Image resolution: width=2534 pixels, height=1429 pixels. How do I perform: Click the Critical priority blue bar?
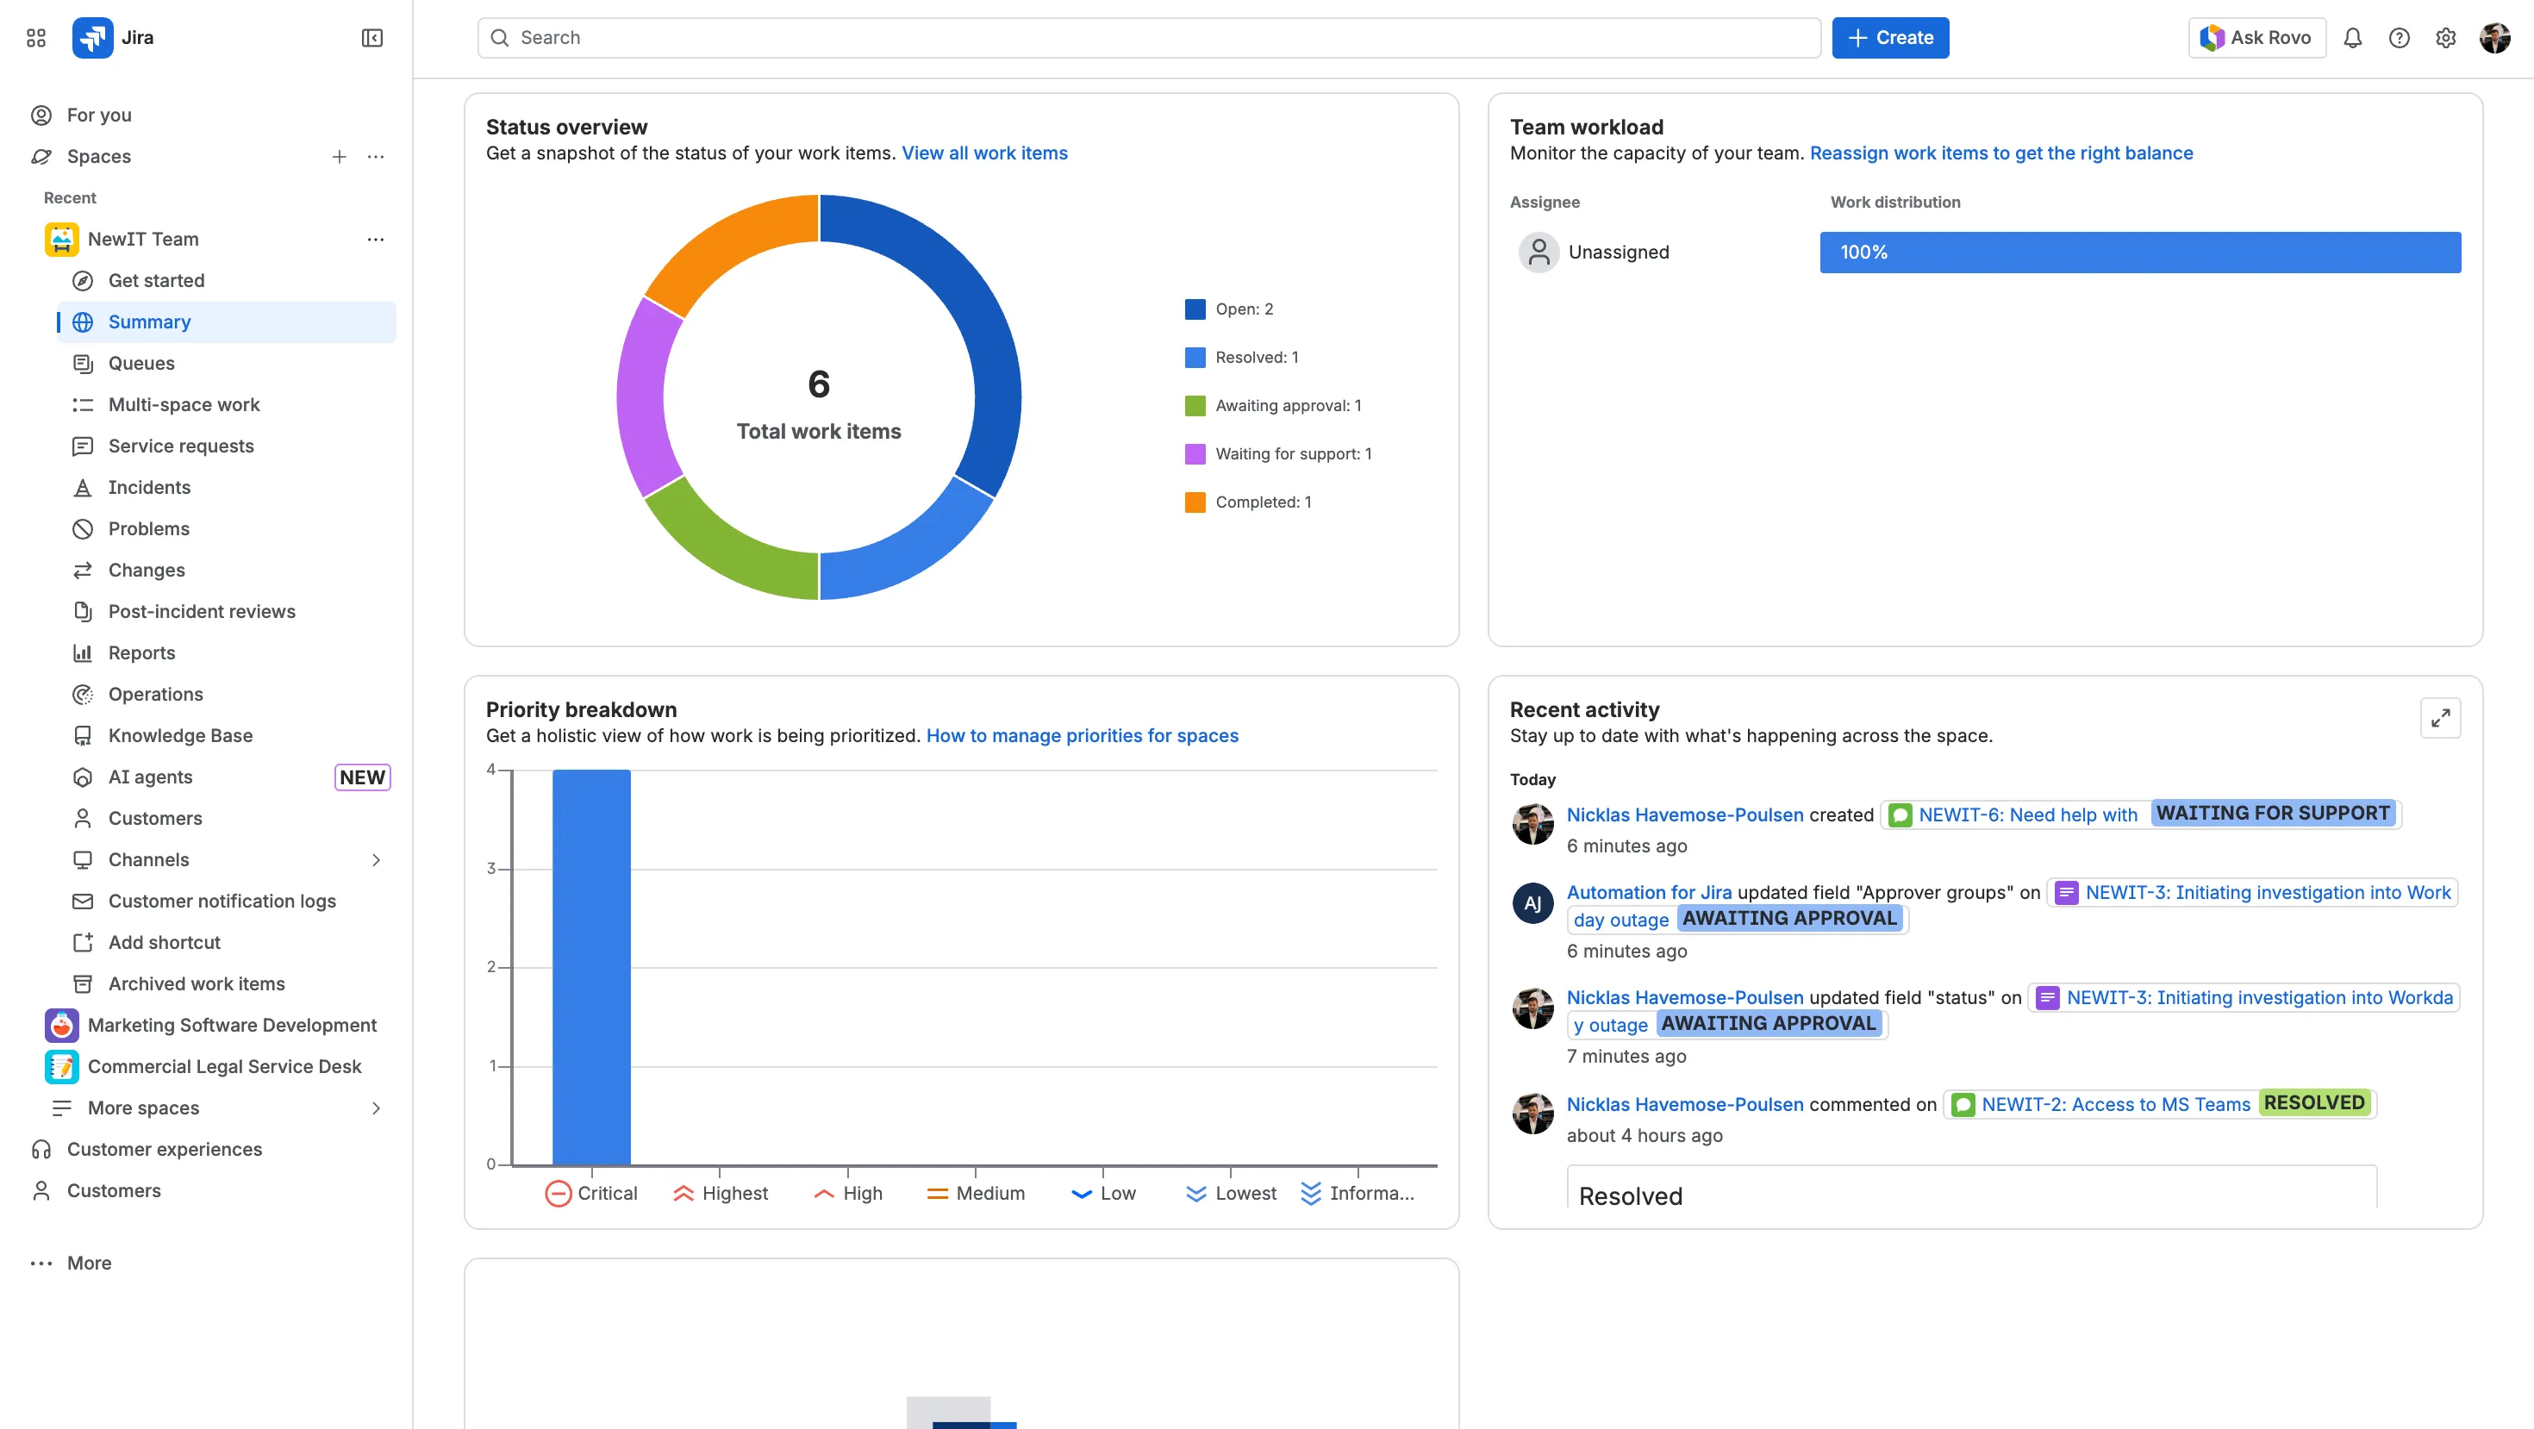tap(591, 966)
